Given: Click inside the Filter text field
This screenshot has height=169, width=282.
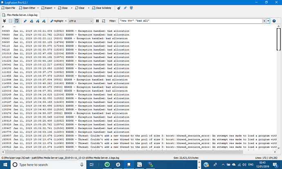Looking at the screenshot, I should click(x=190, y=21).
